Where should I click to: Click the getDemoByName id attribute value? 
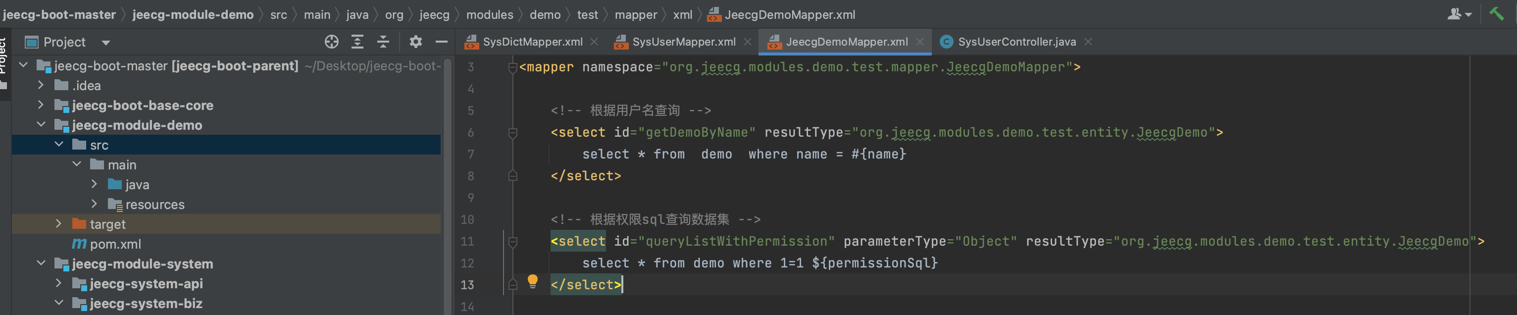coord(697,132)
